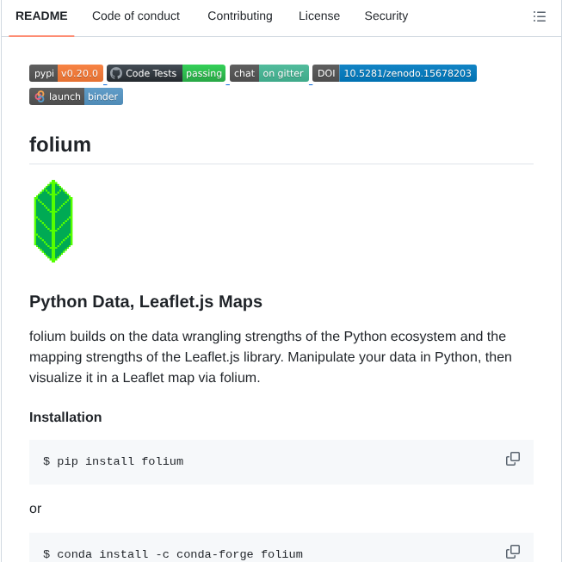
Task: Switch to the Security tab
Action: tap(386, 16)
